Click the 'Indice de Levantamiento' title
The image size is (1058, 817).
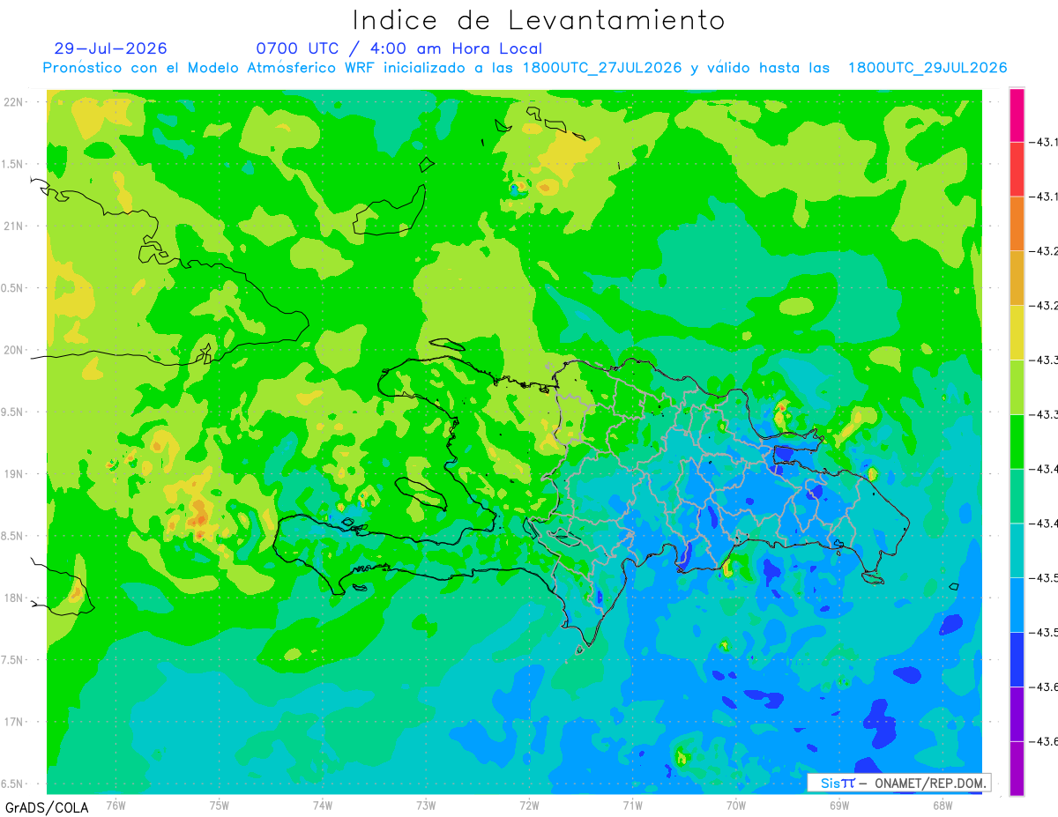pos(539,20)
